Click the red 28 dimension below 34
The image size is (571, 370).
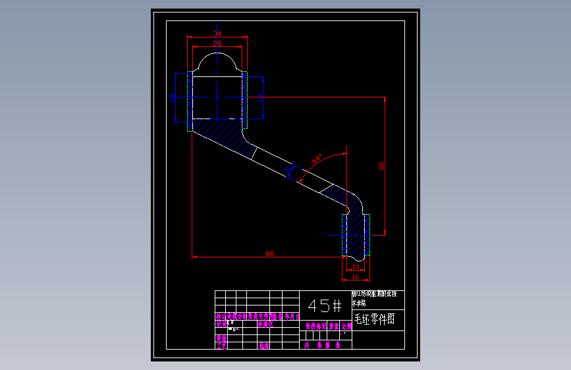point(217,43)
